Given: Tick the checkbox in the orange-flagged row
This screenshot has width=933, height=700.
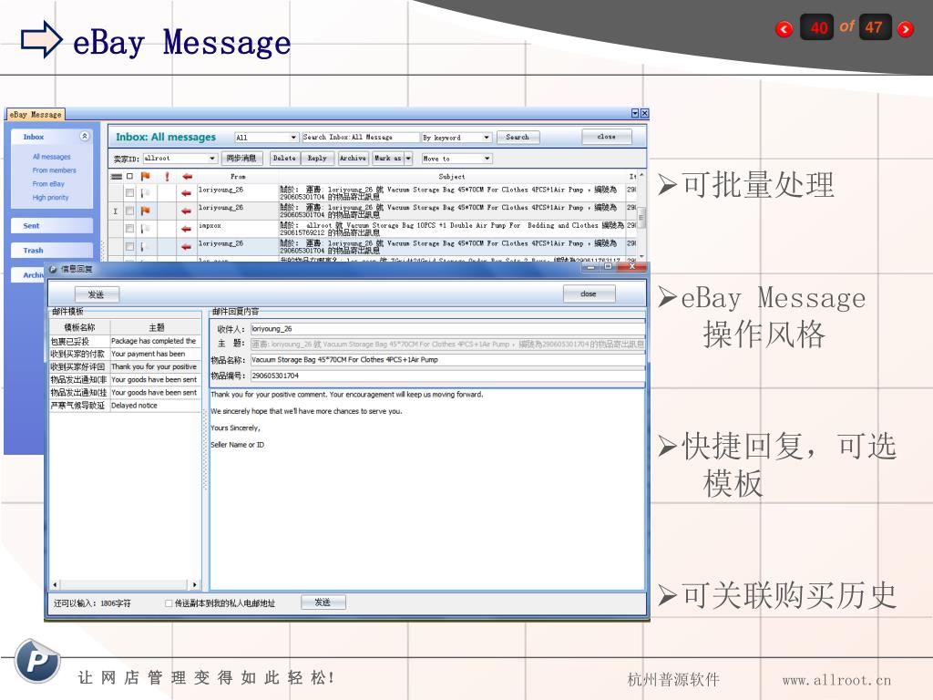Looking at the screenshot, I should (x=129, y=211).
